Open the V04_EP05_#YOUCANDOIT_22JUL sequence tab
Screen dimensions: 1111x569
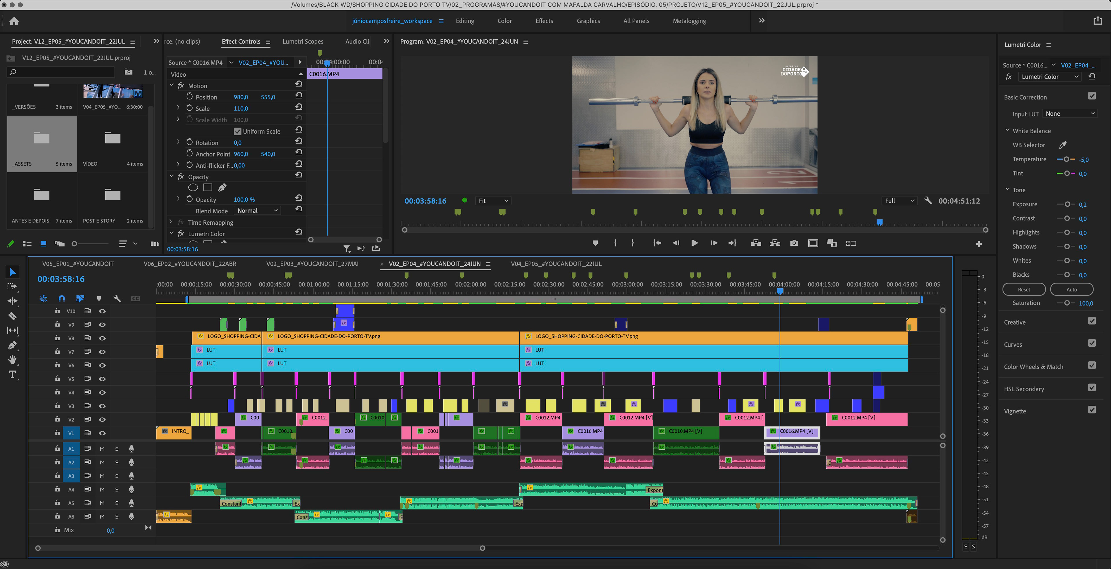click(556, 264)
